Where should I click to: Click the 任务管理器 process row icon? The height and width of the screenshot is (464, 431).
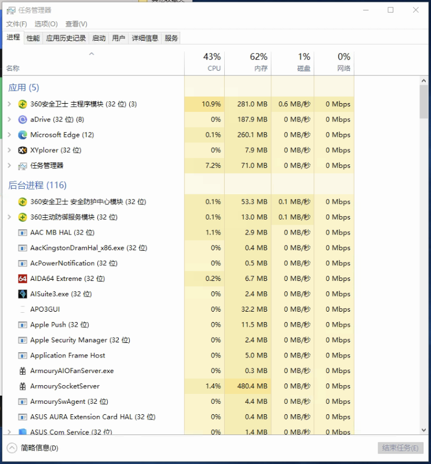tap(23, 166)
